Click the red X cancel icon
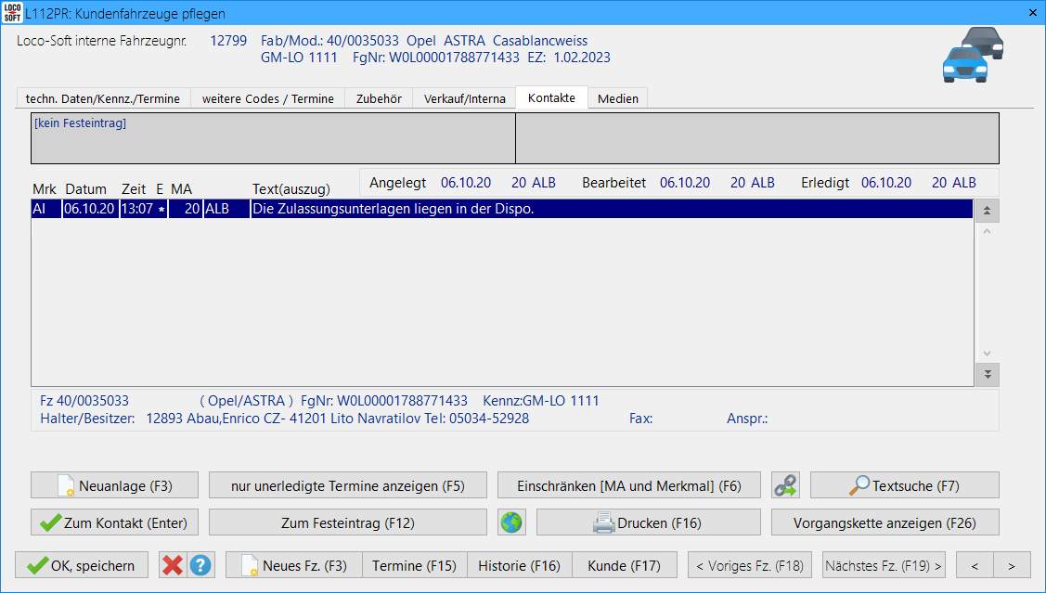This screenshot has width=1046, height=593. point(172,565)
